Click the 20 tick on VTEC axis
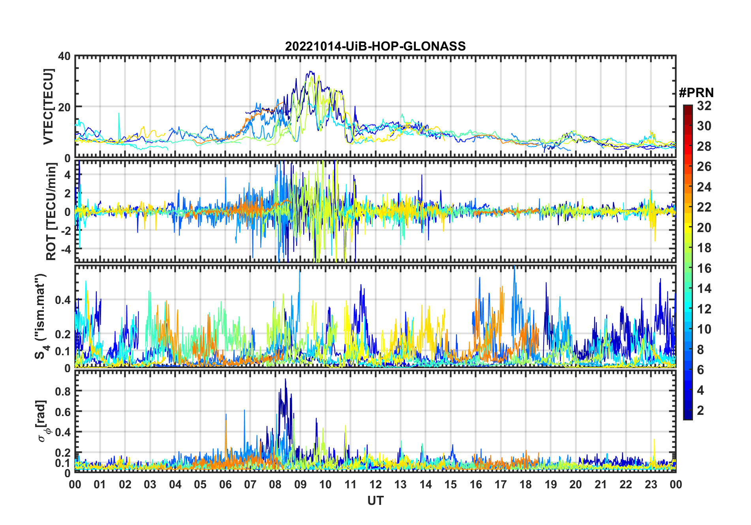Viewport: 751px width, 525px height. coord(65,107)
